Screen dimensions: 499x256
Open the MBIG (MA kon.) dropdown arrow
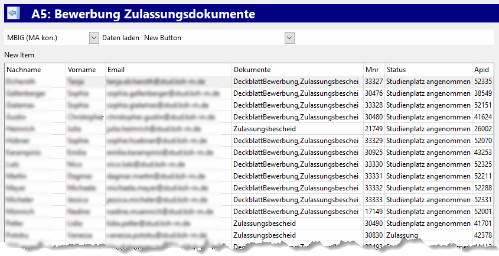93,38
